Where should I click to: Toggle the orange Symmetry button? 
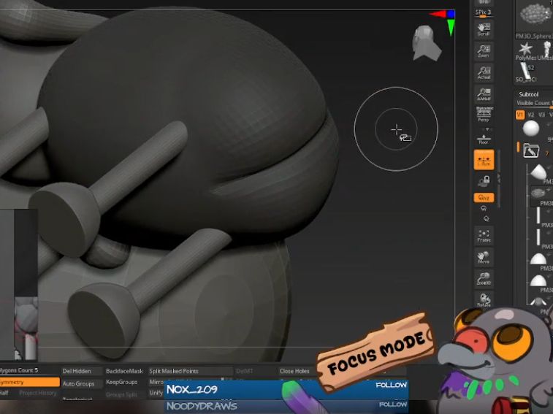(30, 382)
